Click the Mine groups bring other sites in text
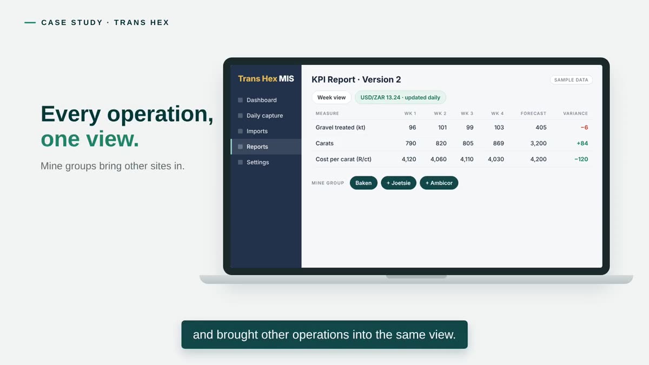Image resolution: width=649 pixels, height=365 pixels. 112,166
